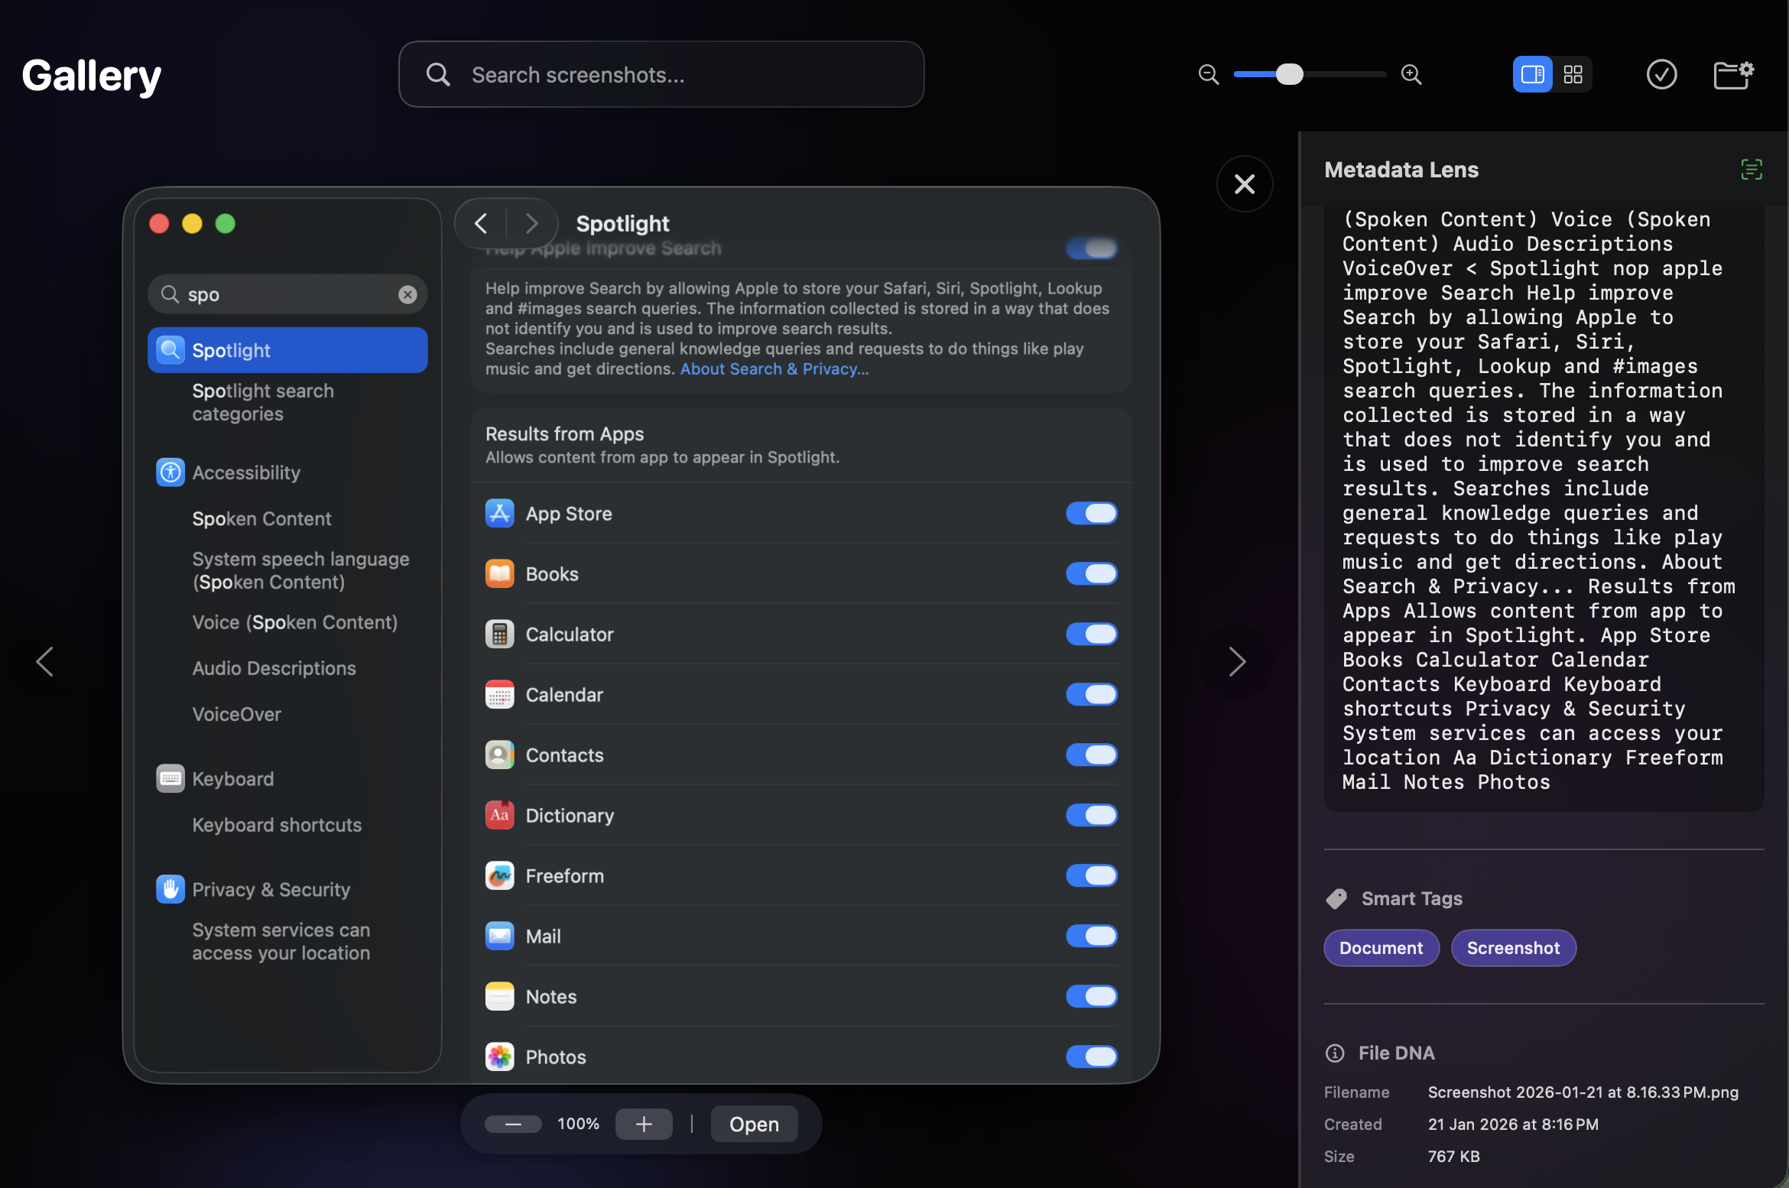Click the zoom in magnifier icon
The width and height of the screenshot is (1789, 1188).
1411,74
